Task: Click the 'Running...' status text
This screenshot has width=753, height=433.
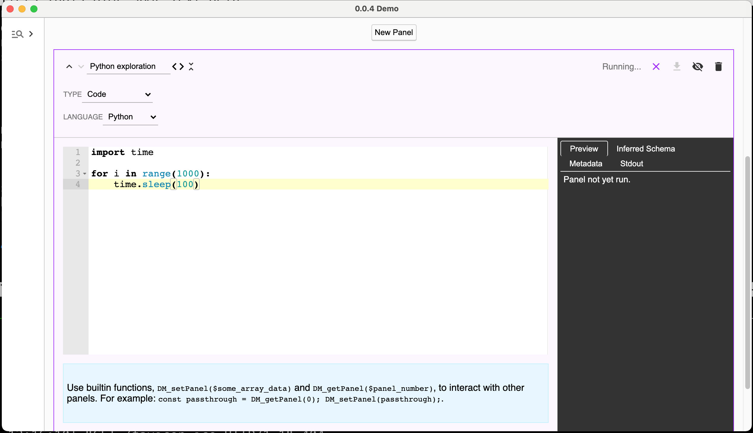Action: (x=621, y=67)
